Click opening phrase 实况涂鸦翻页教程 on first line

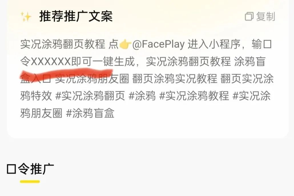click(x=63, y=45)
